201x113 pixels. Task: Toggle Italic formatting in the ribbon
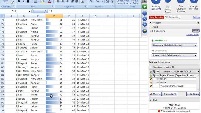tap(23, 1)
